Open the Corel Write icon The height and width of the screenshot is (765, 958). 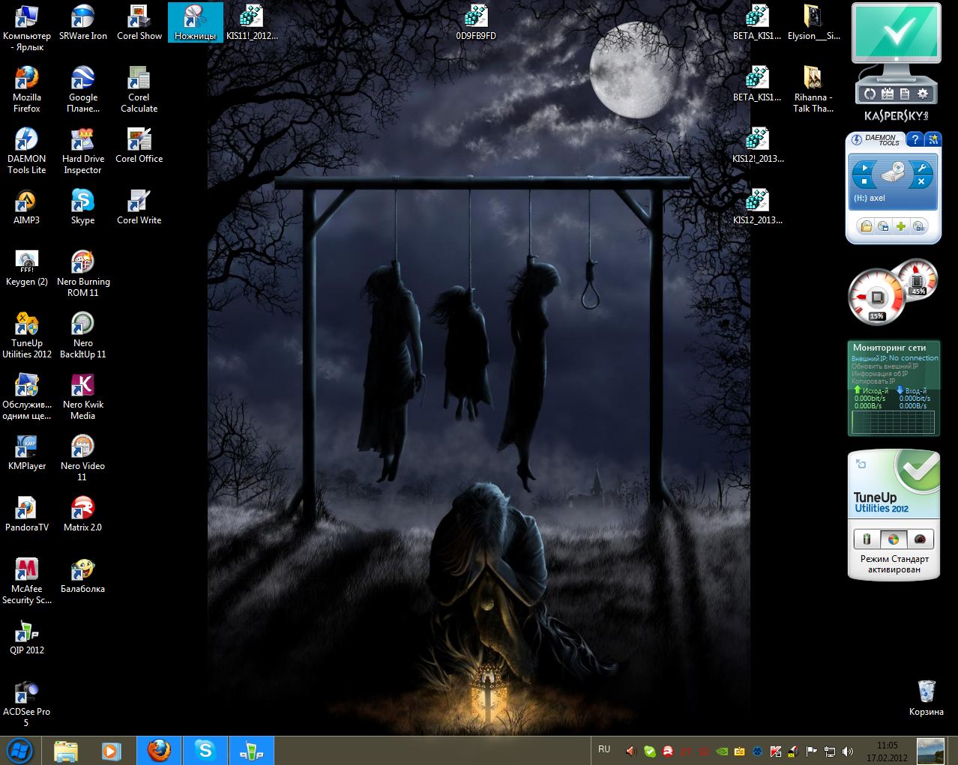click(x=139, y=207)
